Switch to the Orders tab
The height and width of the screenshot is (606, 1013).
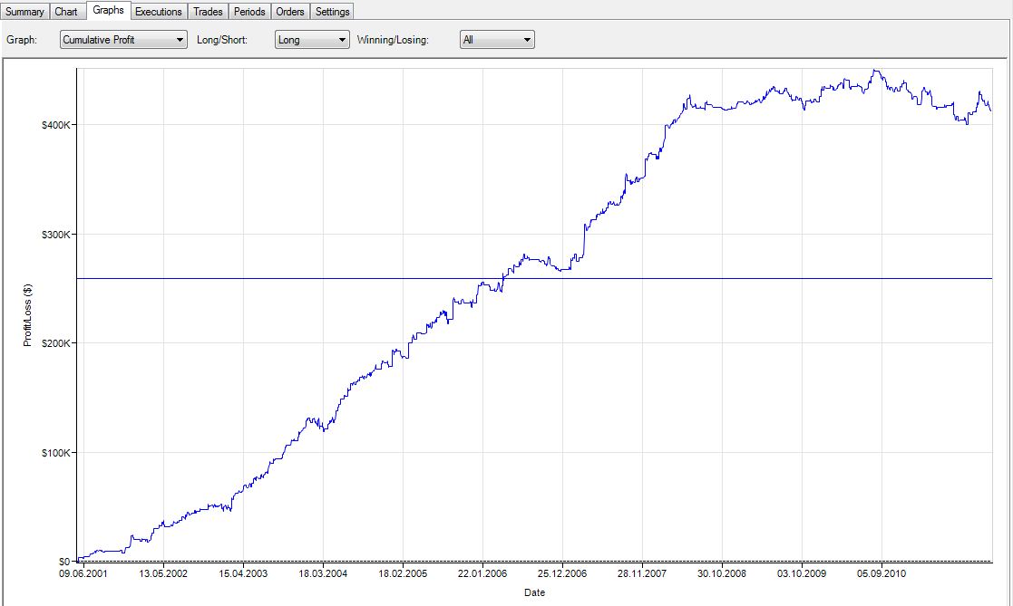tap(290, 12)
